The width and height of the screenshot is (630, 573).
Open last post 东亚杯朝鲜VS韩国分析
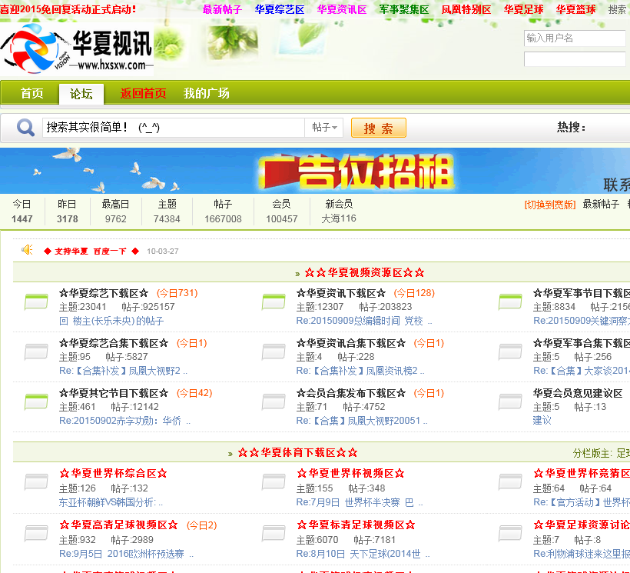point(111,502)
